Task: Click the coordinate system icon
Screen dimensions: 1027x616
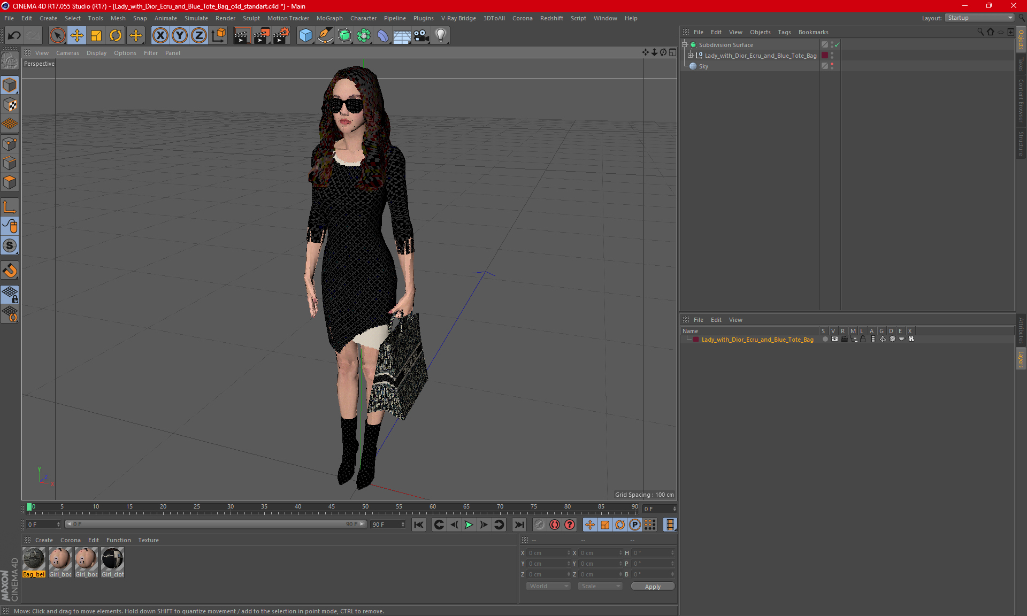Action: pyautogui.click(x=218, y=36)
